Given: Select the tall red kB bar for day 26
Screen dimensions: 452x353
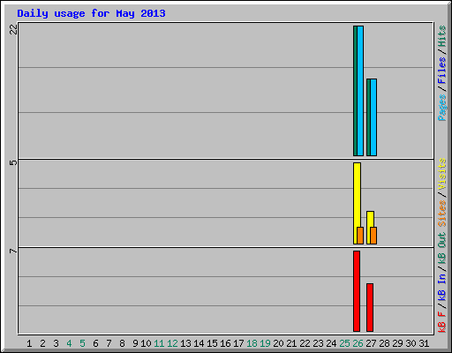Looking at the screenshot, I should pos(357,291).
